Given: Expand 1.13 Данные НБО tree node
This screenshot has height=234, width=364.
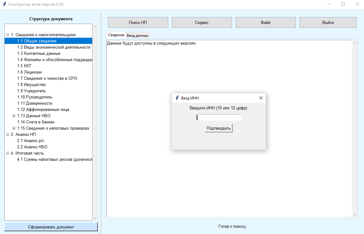Looking at the screenshot, I should (14, 116).
